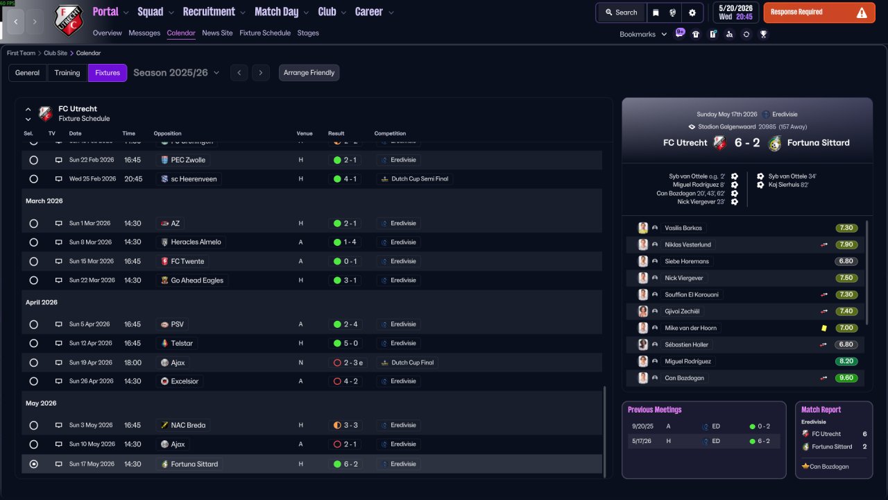Go to the previous fixtures period arrow

[x=239, y=72]
